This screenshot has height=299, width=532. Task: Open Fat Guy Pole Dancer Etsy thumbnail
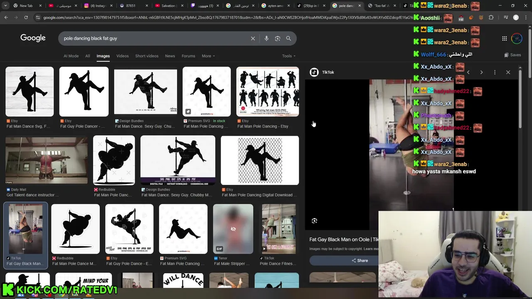[x=84, y=91]
